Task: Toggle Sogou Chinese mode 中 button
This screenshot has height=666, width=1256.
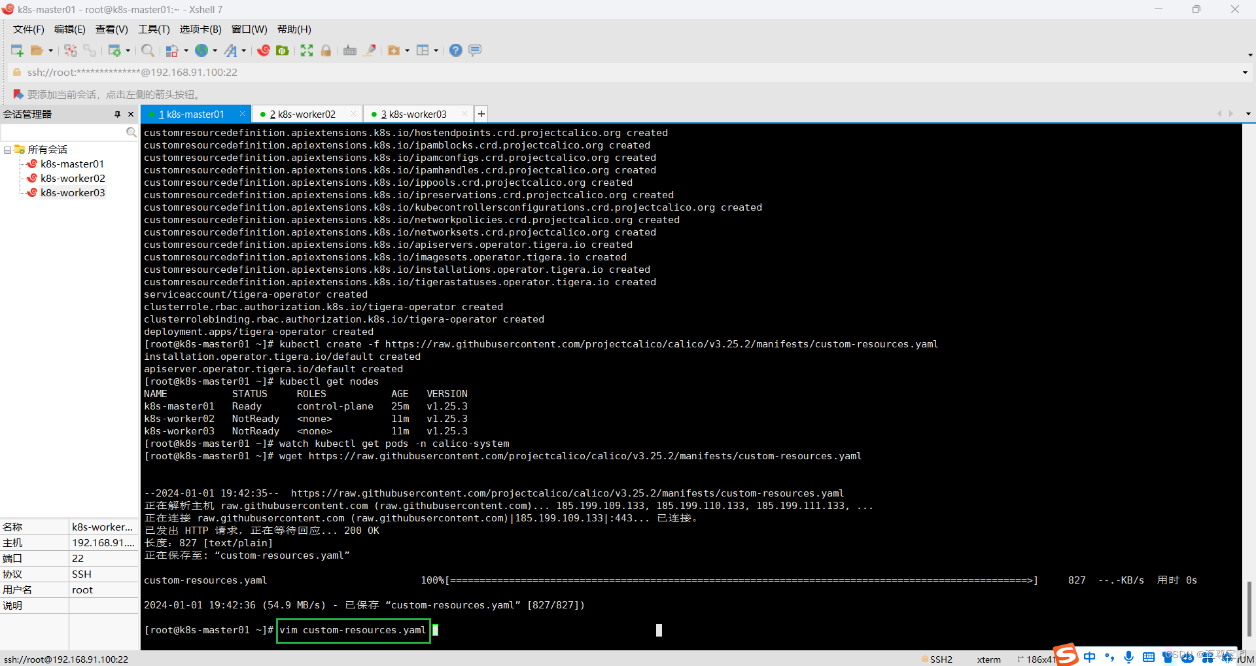Action: pos(1089,657)
